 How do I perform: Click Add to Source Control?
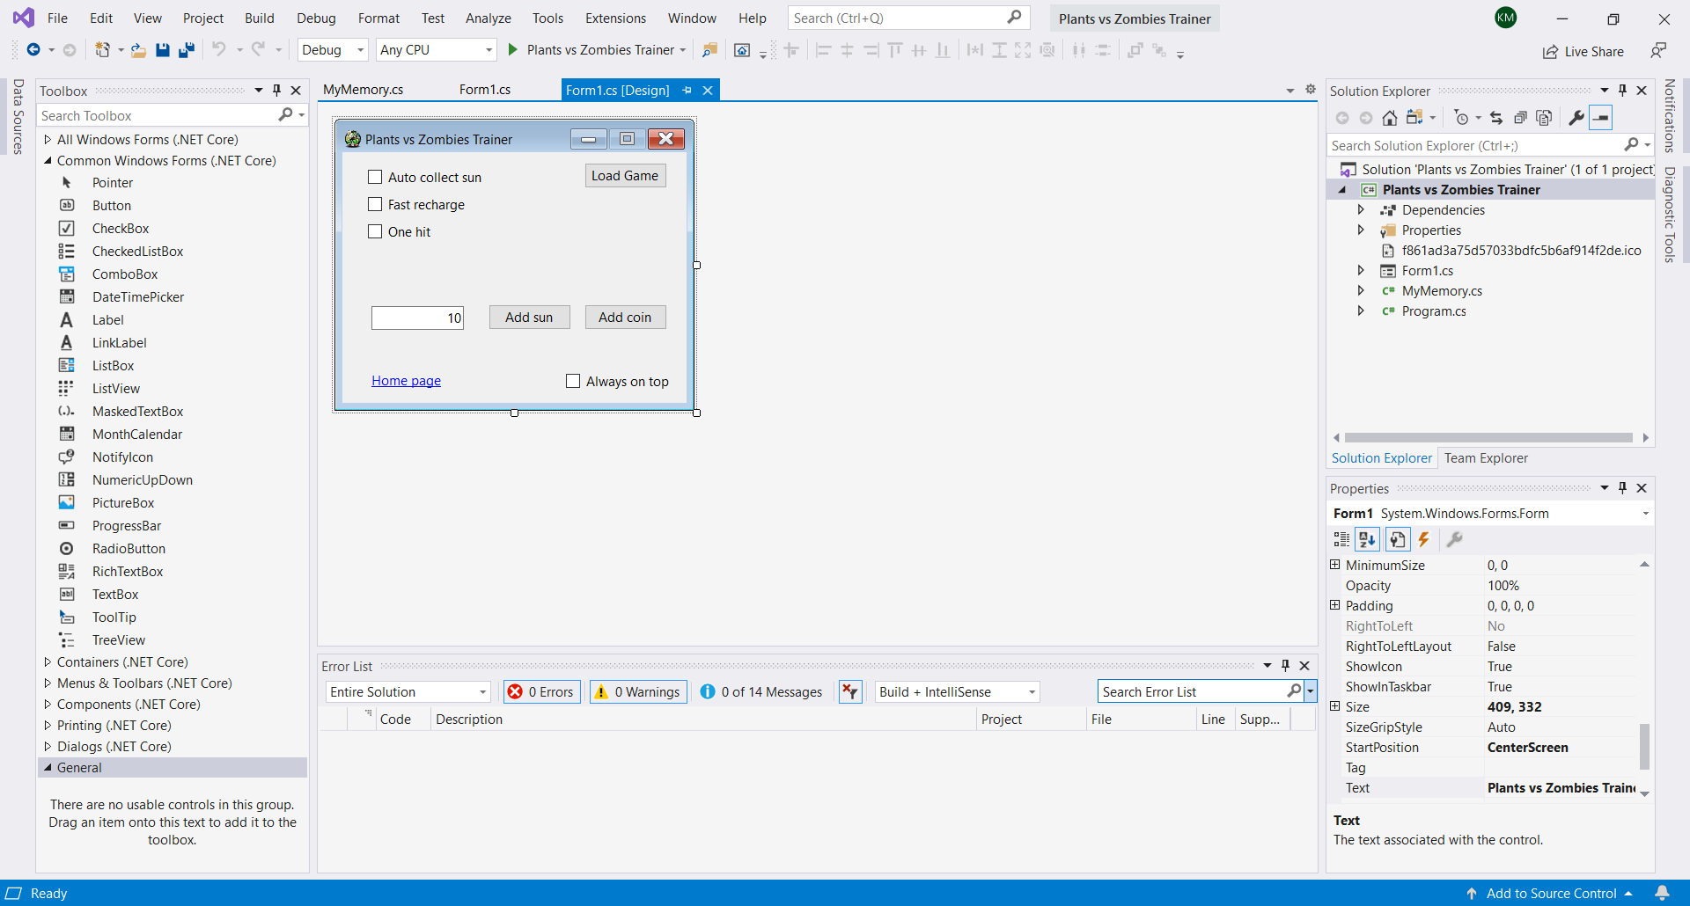click(1551, 894)
